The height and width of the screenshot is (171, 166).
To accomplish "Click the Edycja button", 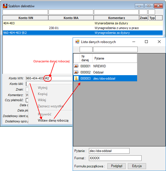I will (137, 166).
